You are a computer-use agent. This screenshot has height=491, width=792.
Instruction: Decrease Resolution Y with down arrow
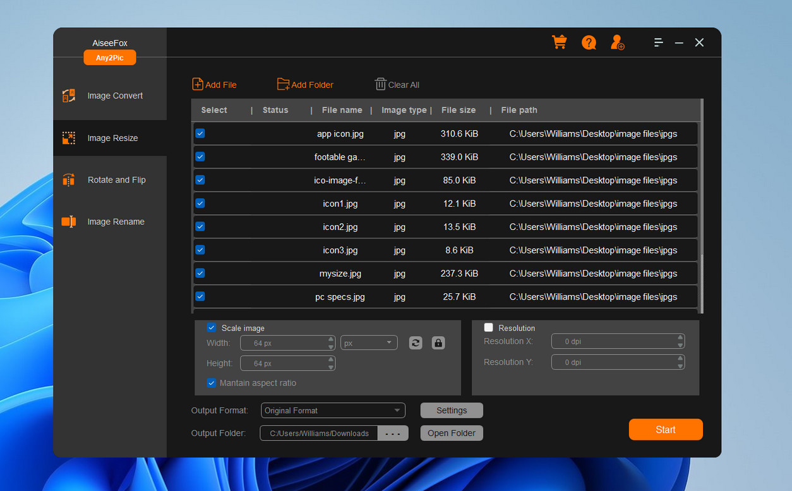[680, 366]
